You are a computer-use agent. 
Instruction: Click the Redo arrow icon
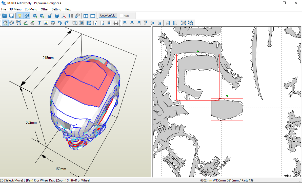[x=66, y=23]
